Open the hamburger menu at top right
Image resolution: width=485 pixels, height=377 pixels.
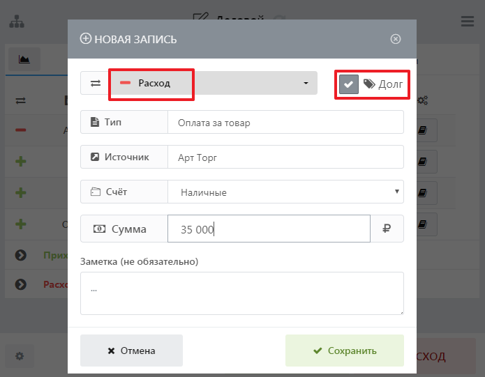pos(468,21)
